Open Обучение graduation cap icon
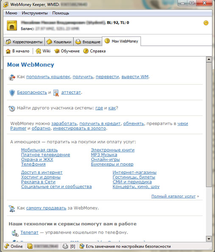Viewport: 215px width, 252px height. coord(57,51)
